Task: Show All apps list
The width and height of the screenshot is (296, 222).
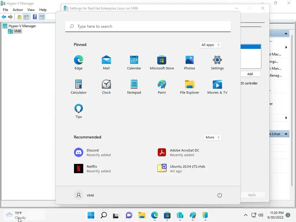Action: point(210,45)
